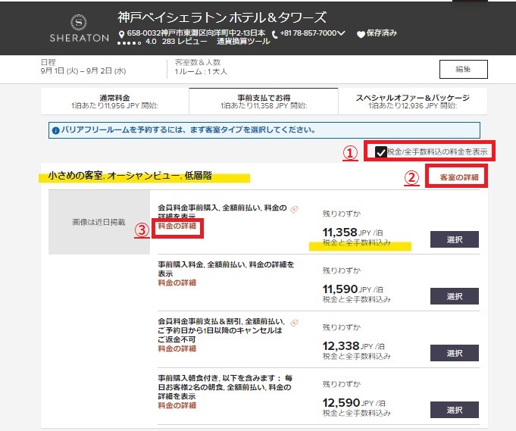Click the hotel name 神戸ベイシェラトン ホテル&タワーズ
The height and width of the screenshot is (431, 516).
pyautogui.click(x=222, y=17)
